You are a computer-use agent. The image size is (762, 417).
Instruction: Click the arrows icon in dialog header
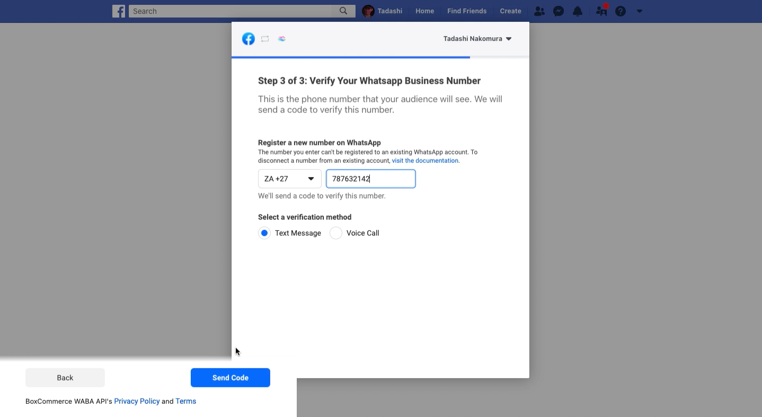(x=265, y=39)
